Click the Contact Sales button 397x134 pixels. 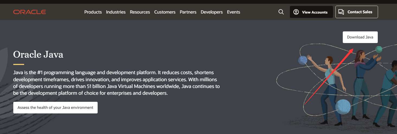[x=357, y=12]
